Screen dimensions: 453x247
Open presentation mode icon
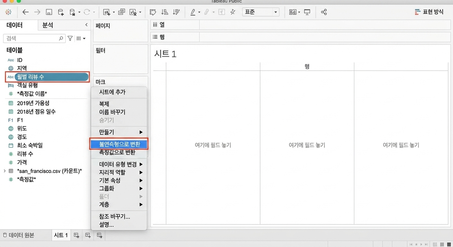(x=307, y=12)
